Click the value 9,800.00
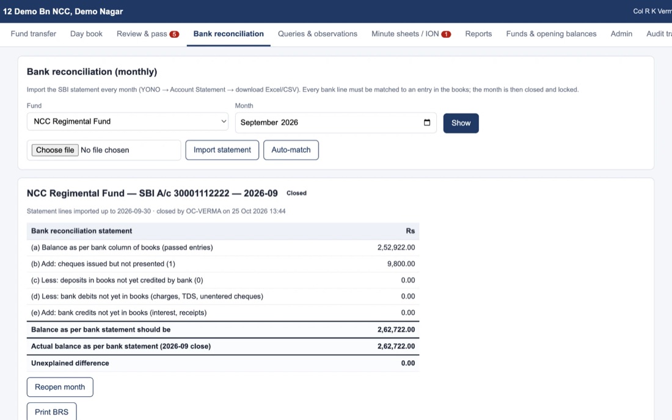 [x=401, y=264]
